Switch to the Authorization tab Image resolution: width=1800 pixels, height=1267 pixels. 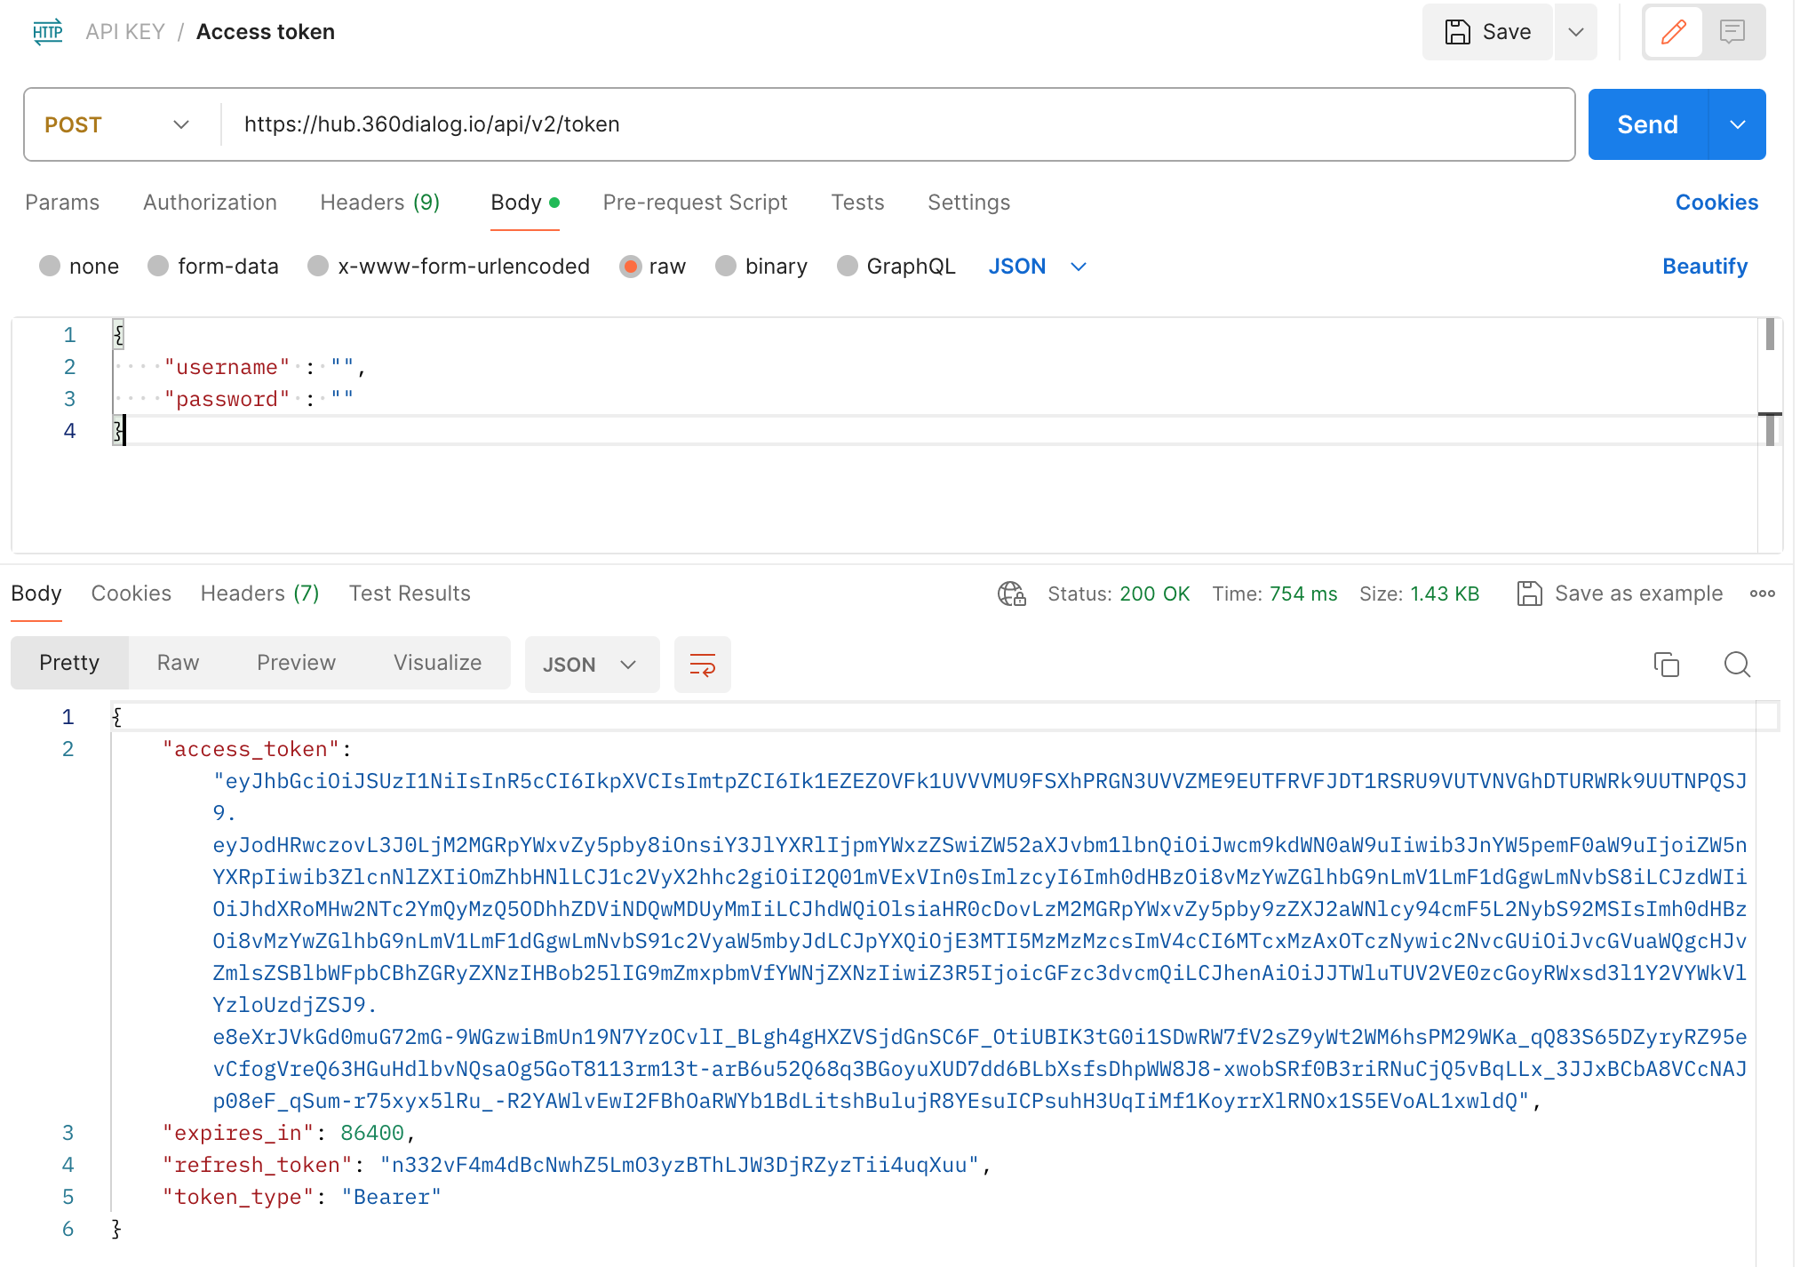point(210,203)
